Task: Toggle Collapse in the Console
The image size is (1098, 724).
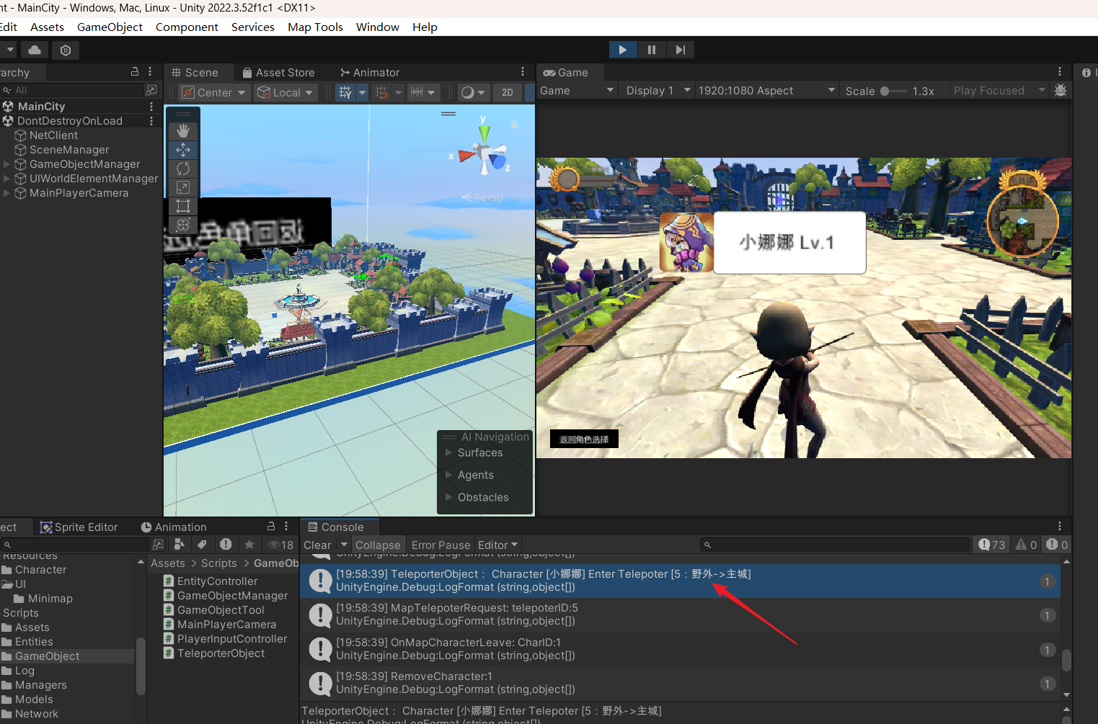Action: click(377, 545)
